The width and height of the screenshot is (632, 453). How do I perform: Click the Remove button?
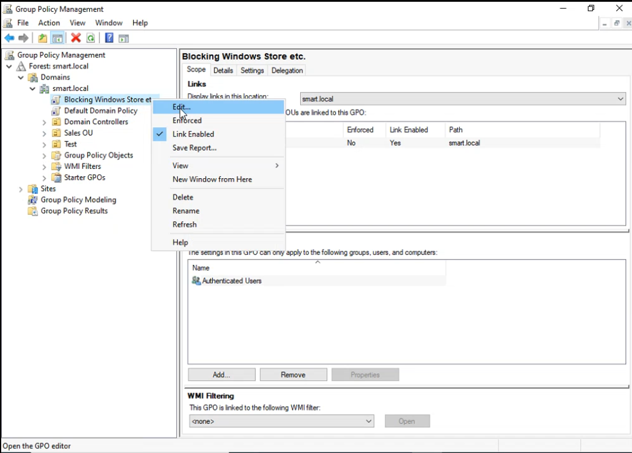pyautogui.click(x=293, y=375)
